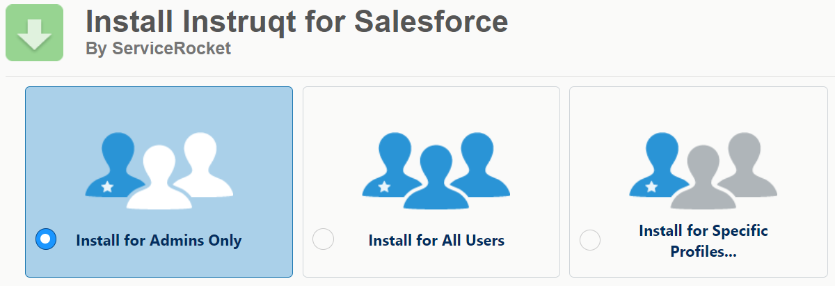Click the By ServiceRocket publisher text
Screen dimensions: 835x286
[x=158, y=49]
